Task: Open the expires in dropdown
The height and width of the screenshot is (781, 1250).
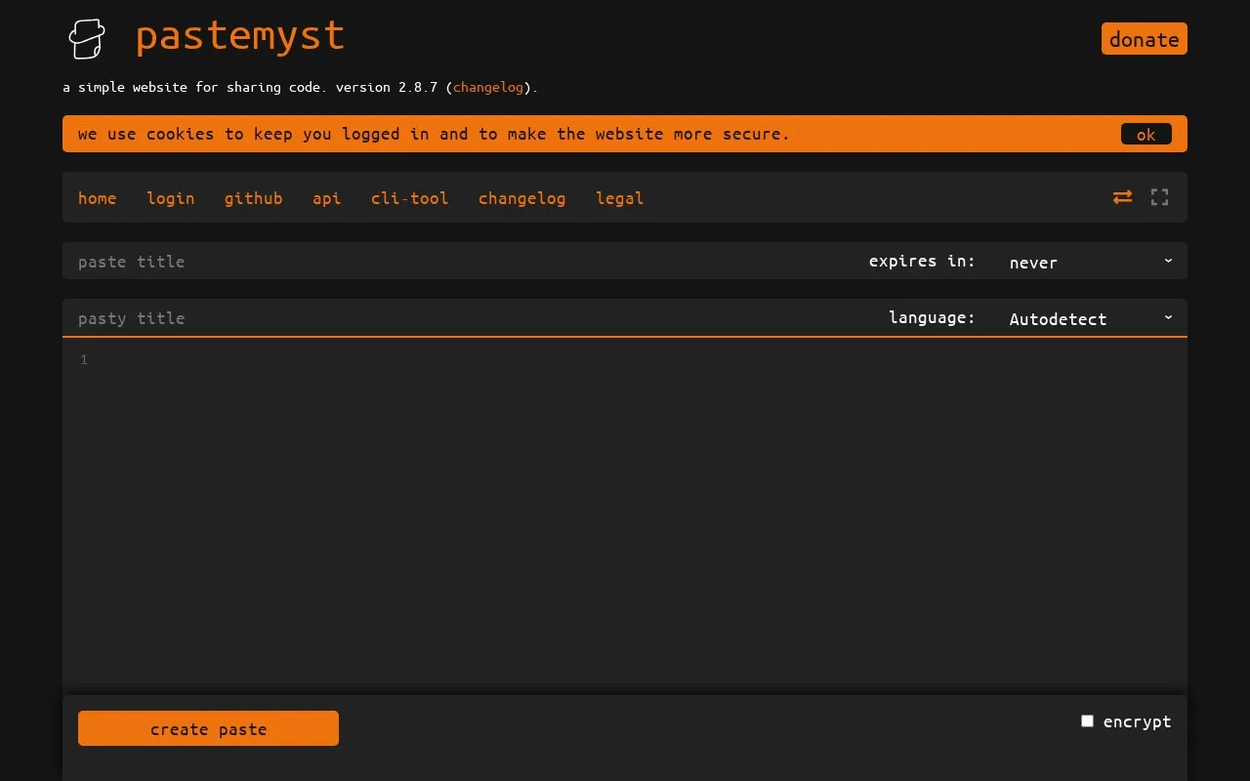Action: coord(1090,262)
